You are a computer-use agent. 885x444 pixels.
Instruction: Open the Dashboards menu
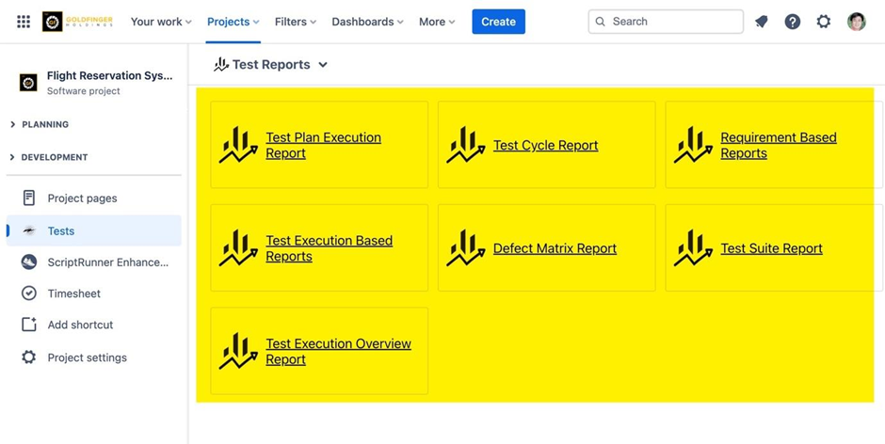[x=367, y=22]
